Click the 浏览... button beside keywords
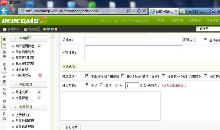This screenshot has height=130, width=220. click(188, 40)
